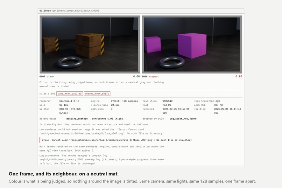Select the written size 858 KB value
The width and height of the screenshot is (282, 188).
coord(70,111)
